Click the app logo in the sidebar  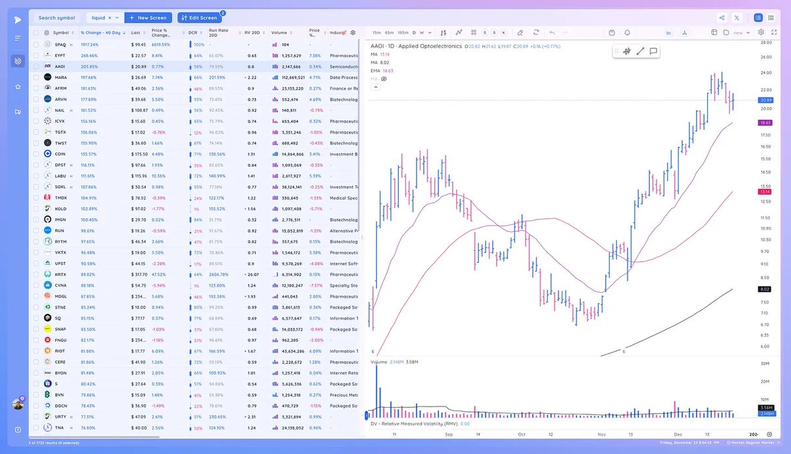point(18,18)
